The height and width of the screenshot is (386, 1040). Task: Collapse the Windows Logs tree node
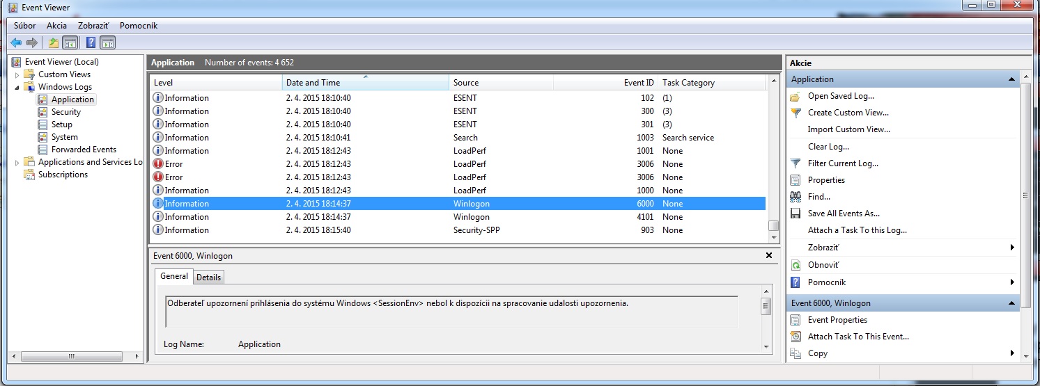17,87
